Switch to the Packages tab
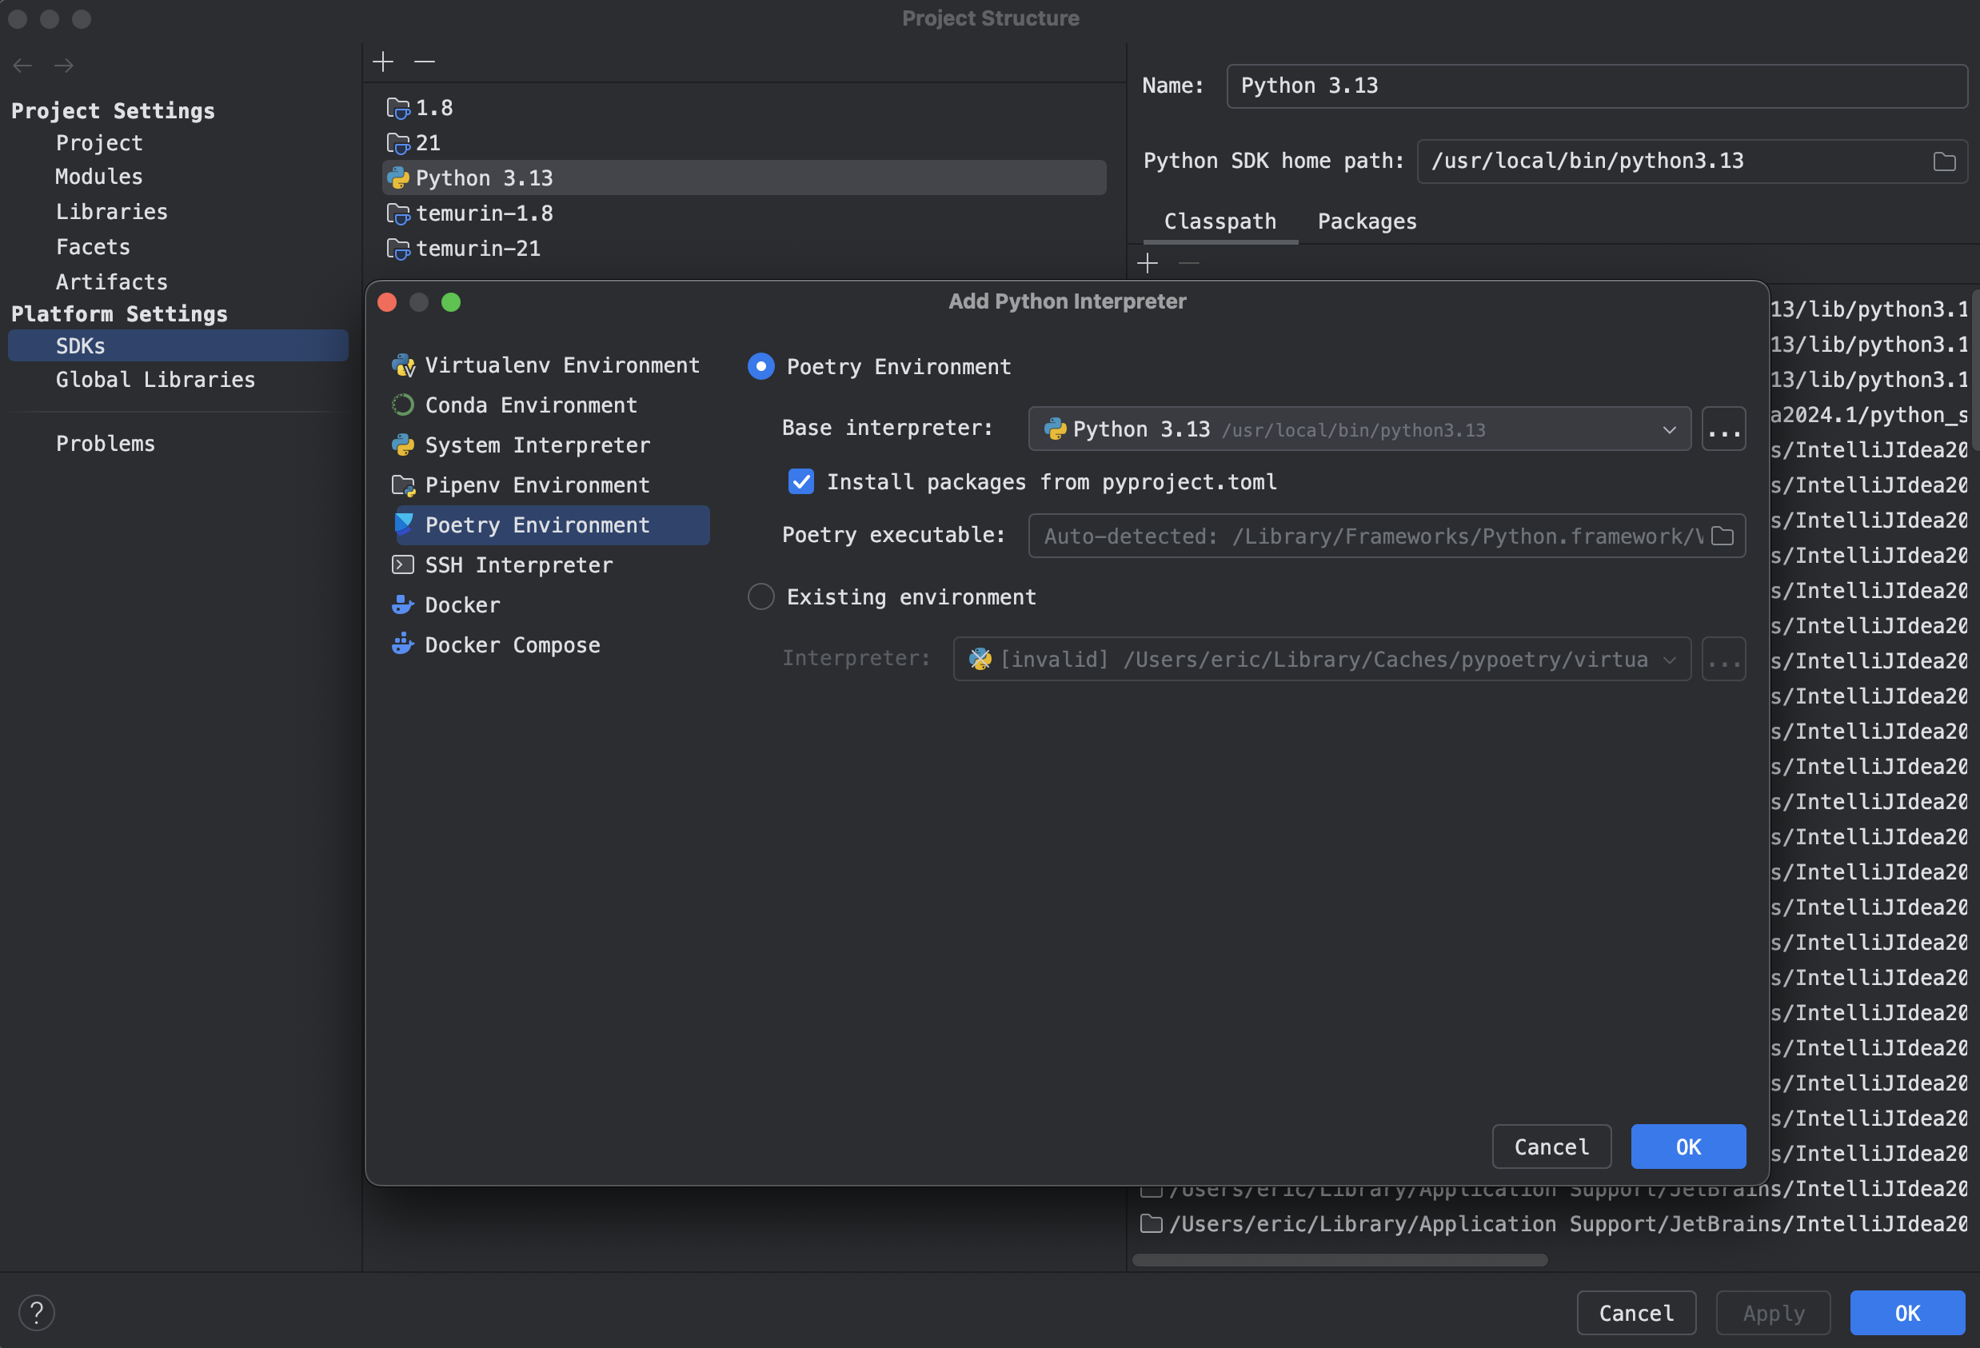This screenshot has width=1980, height=1348. tap(1367, 221)
